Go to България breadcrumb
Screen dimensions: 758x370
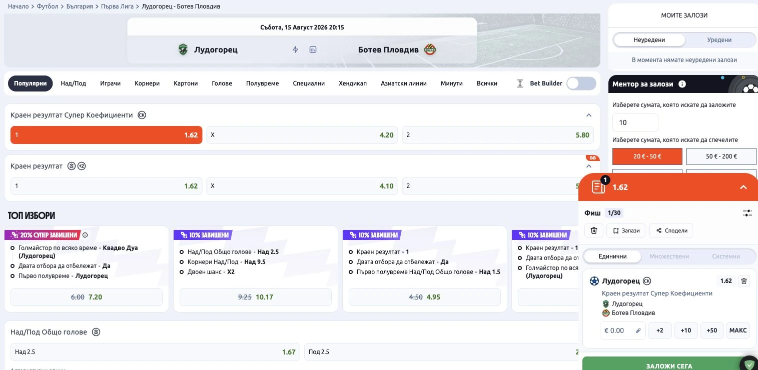tap(80, 6)
